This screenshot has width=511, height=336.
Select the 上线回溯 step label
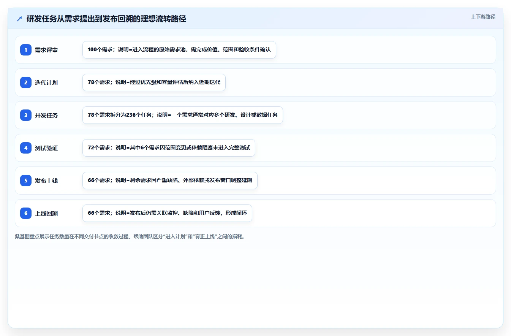pyautogui.click(x=46, y=214)
